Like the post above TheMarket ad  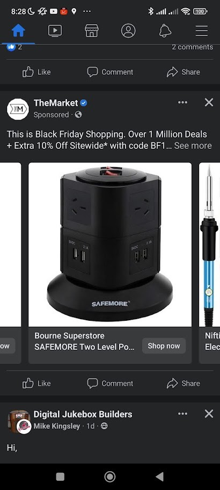coord(36,72)
